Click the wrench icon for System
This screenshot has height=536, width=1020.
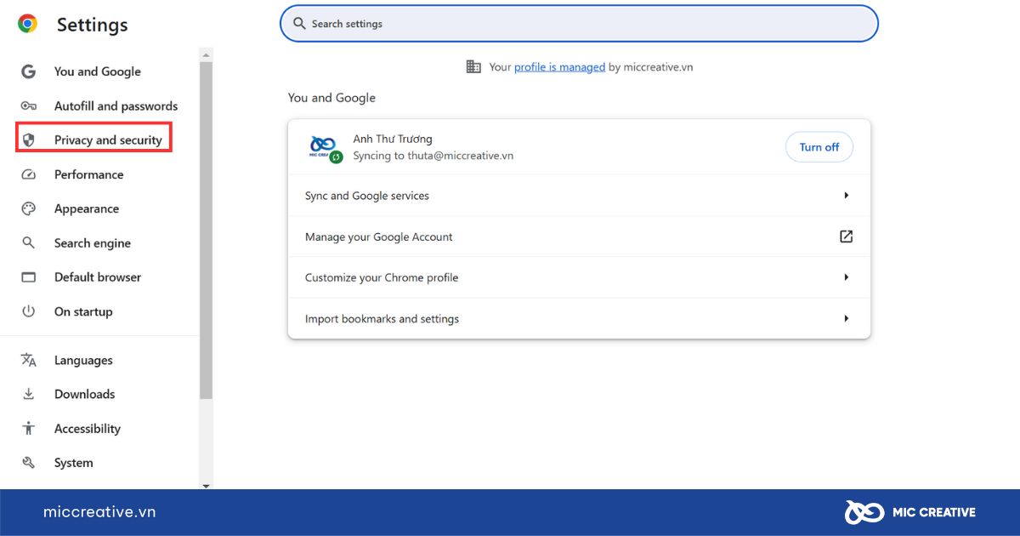[x=29, y=463]
